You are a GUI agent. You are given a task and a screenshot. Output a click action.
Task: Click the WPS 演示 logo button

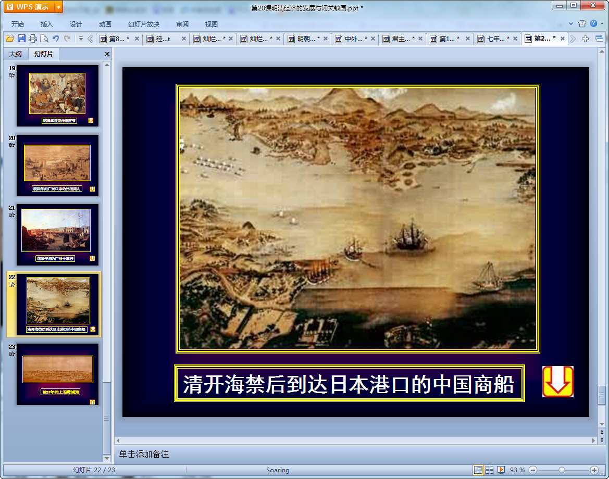[x=28, y=7]
